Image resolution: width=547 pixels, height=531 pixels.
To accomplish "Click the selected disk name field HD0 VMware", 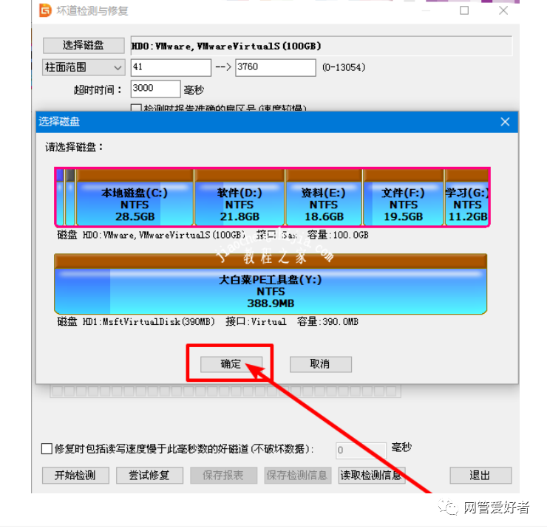I will coord(322,46).
